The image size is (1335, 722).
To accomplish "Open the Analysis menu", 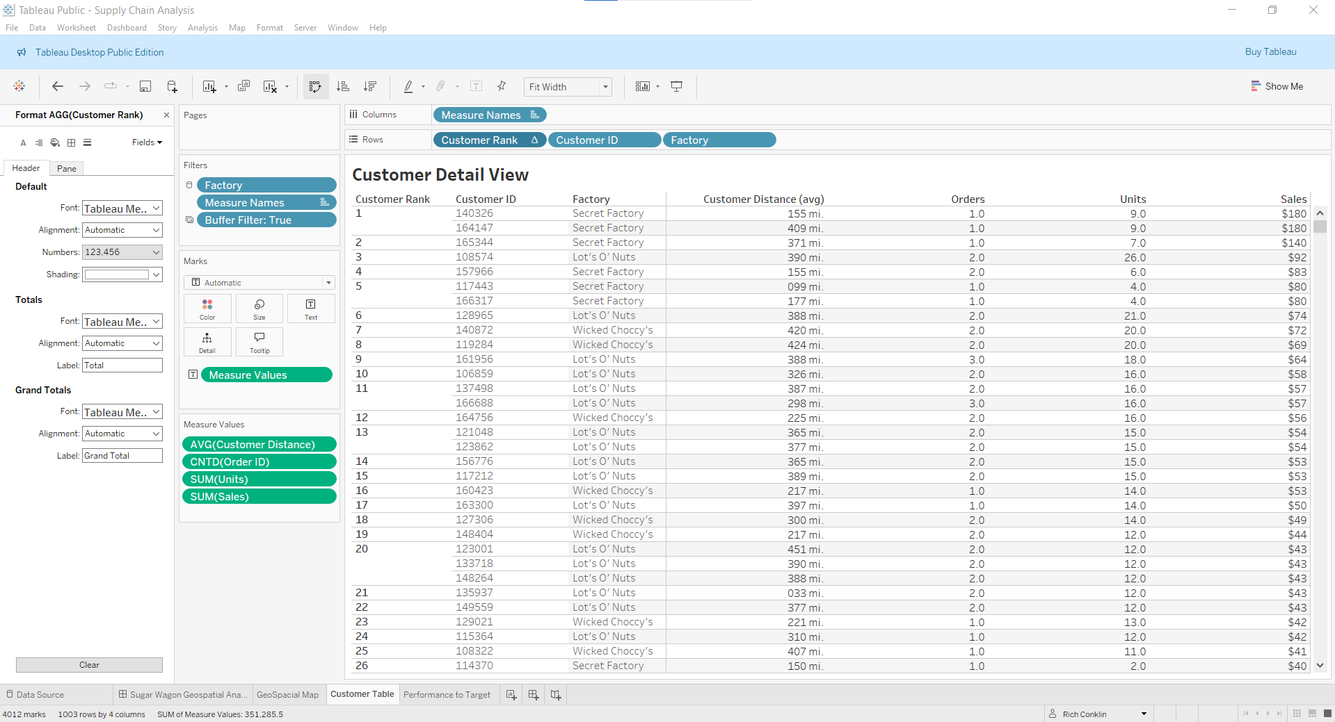I will (202, 28).
